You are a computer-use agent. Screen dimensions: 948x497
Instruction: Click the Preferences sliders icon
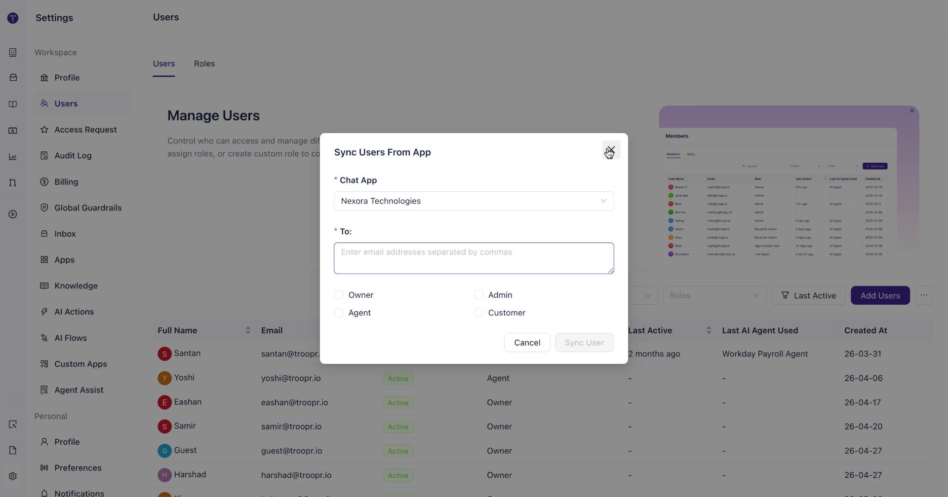point(44,468)
